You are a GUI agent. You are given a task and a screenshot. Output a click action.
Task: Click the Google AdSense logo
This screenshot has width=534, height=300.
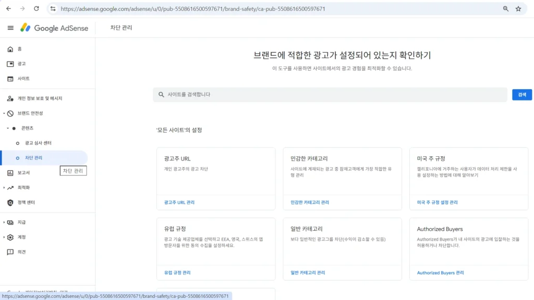pos(54,28)
